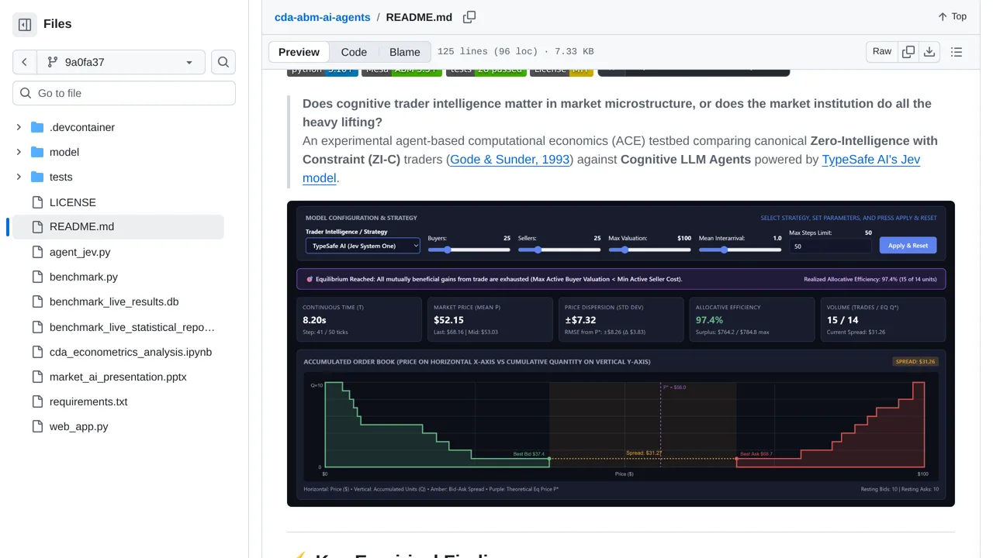
Task: Open the Gode & Sunder, 1993 link
Action: pos(510,160)
